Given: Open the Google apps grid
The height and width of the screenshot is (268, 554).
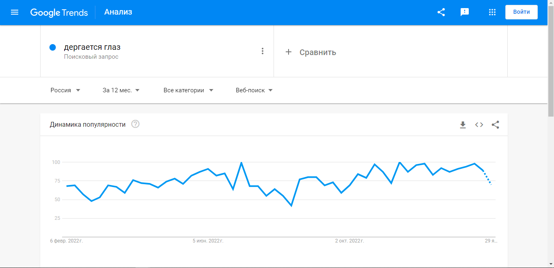Looking at the screenshot, I should click(x=492, y=12).
